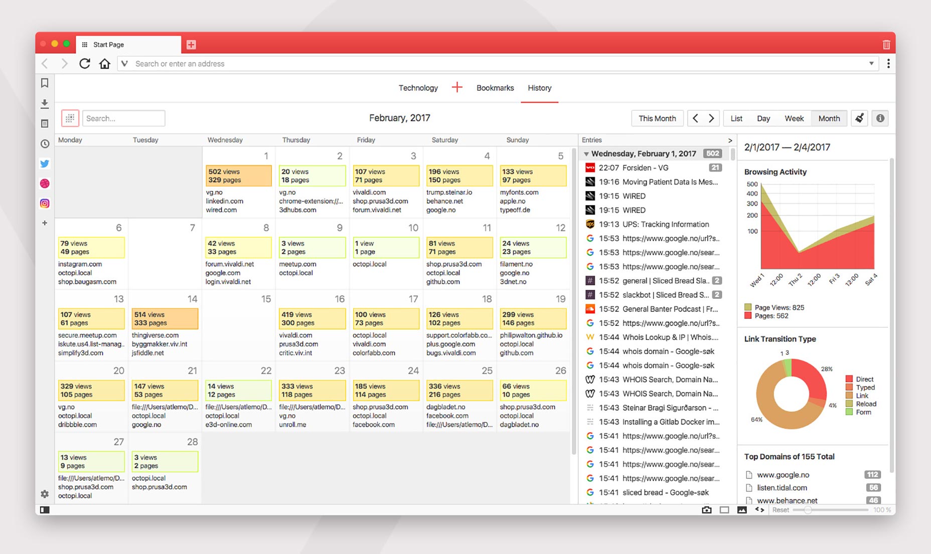Switch to Bookmarks tab
The image size is (931, 554).
(495, 88)
